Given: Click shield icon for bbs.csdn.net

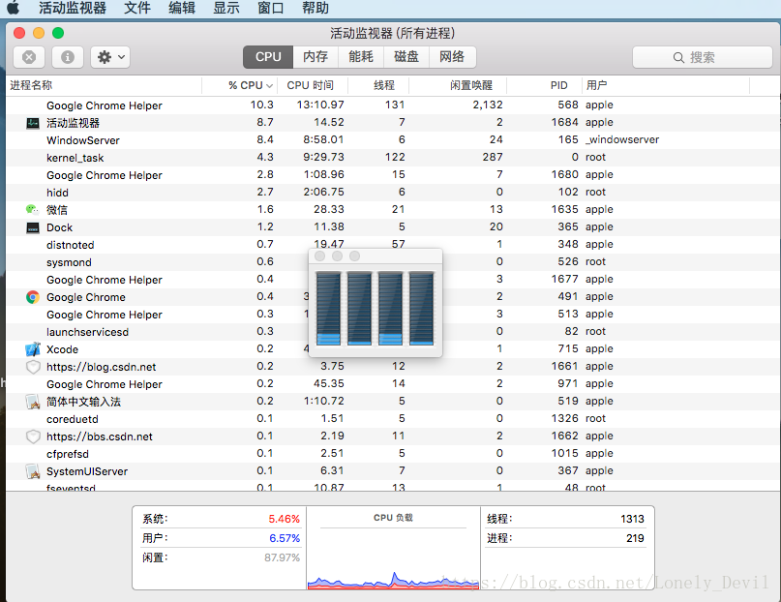Looking at the screenshot, I should [33, 436].
